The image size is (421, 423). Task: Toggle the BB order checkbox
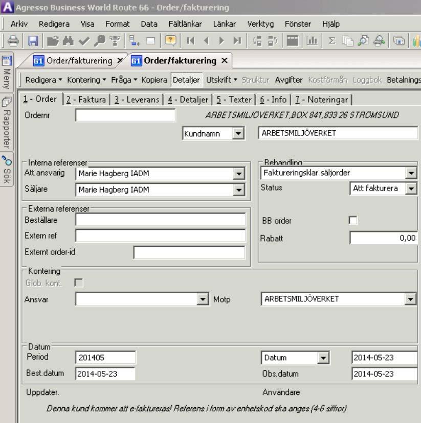353,220
